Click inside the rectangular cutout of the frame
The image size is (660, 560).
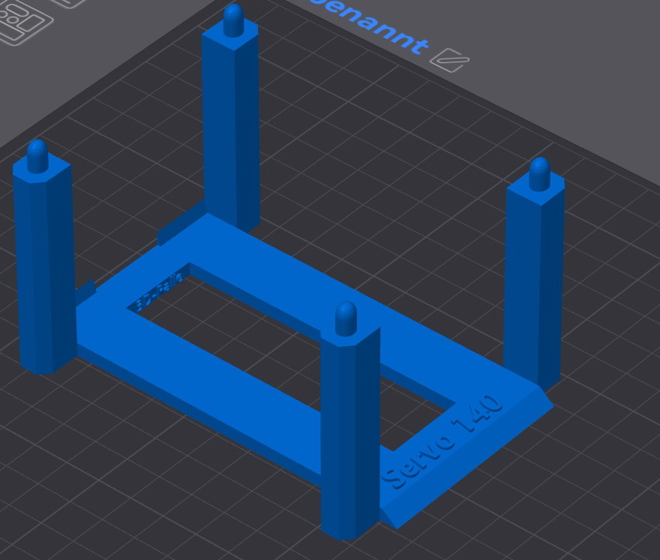(x=247, y=330)
